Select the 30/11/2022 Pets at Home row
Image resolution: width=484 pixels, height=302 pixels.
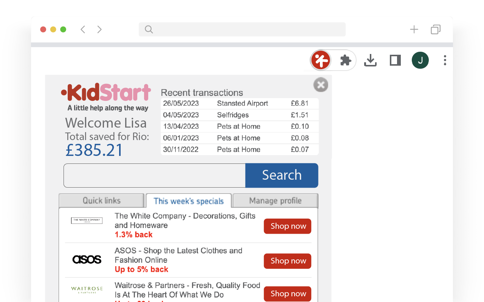240,149
